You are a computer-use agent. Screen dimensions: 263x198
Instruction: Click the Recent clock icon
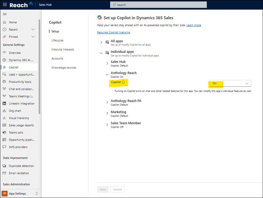[4, 29]
